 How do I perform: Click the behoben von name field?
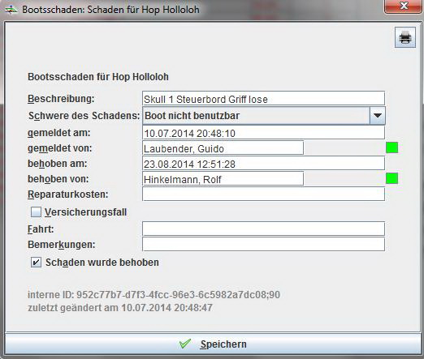[223, 178]
